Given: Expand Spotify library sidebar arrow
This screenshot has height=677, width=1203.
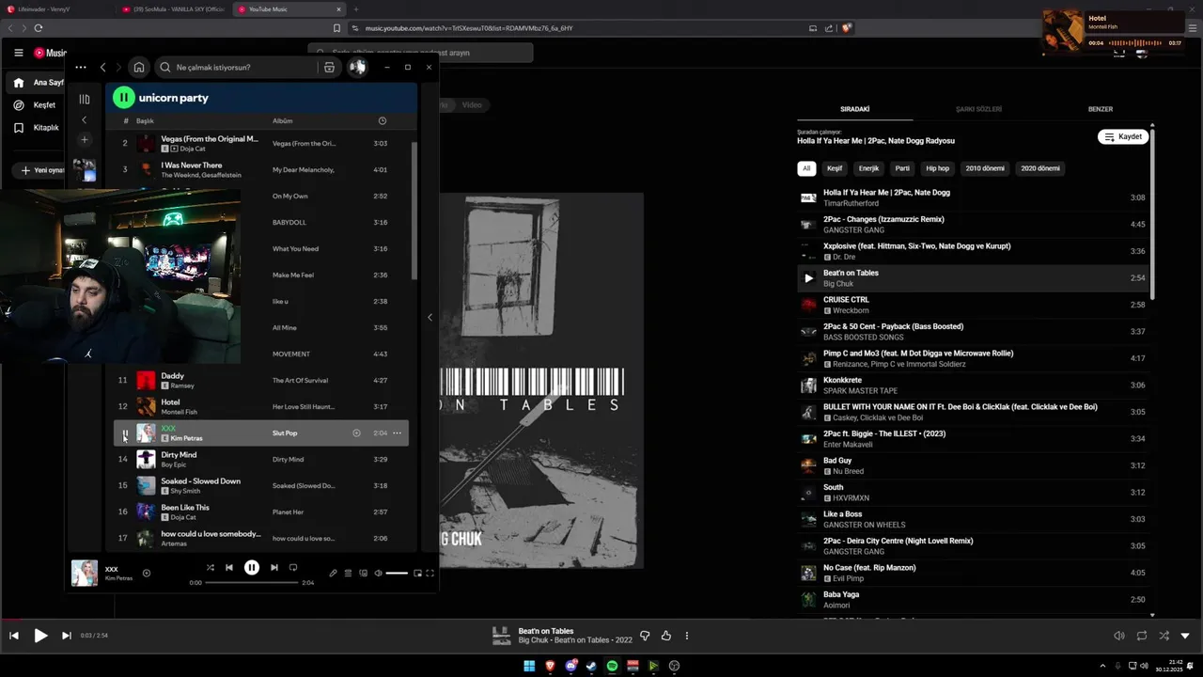Looking at the screenshot, I should click(x=84, y=119).
